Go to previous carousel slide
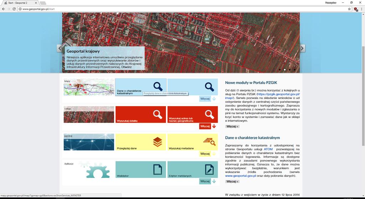365x199 pixels. (60, 48)
